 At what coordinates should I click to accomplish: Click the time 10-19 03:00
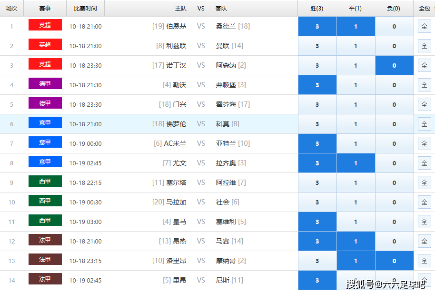tap(86, 222)
